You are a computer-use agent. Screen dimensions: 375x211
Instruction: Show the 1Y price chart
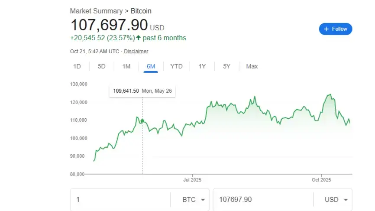pos(202,66)
